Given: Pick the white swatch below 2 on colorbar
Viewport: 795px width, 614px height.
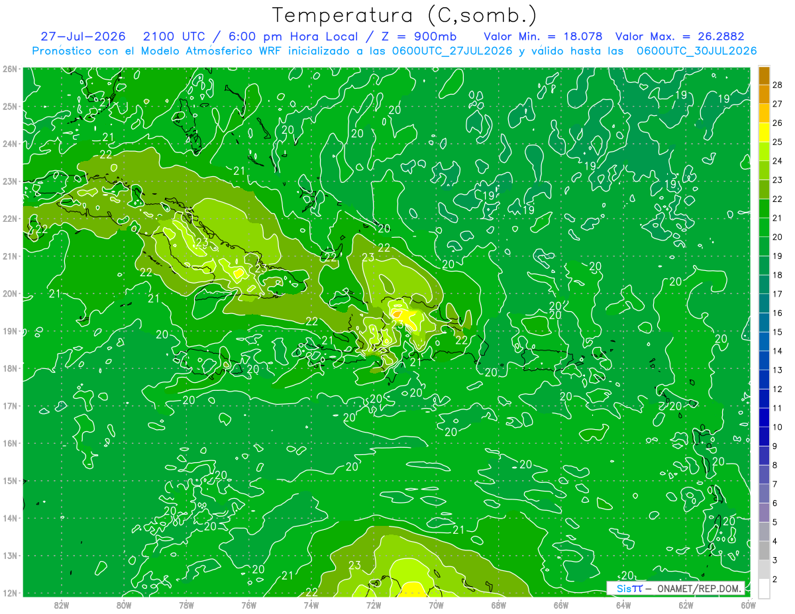Looking at the screenshot, I should pyautogui.click(x=764, y=589).
